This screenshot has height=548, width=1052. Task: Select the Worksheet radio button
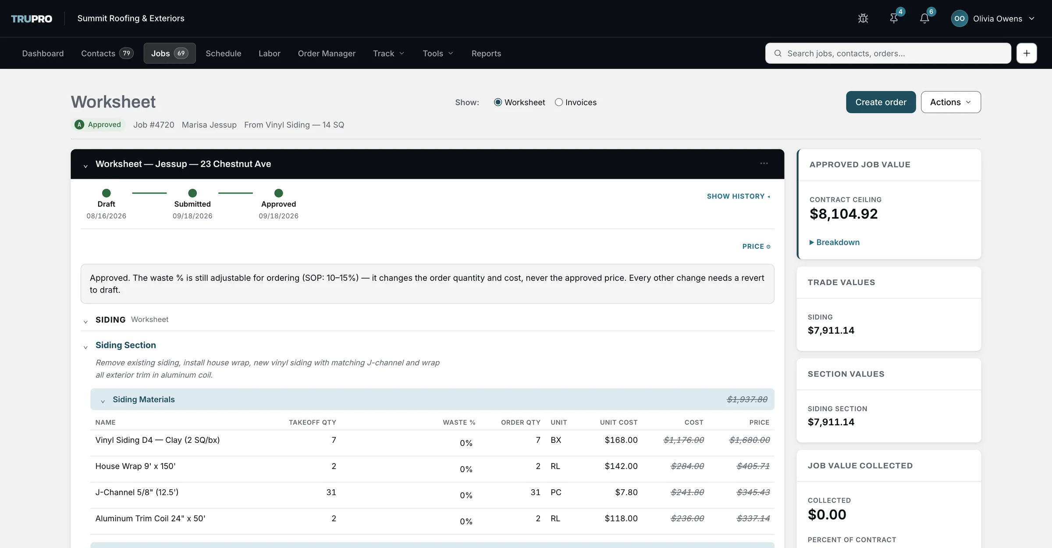tap(498, 102)
